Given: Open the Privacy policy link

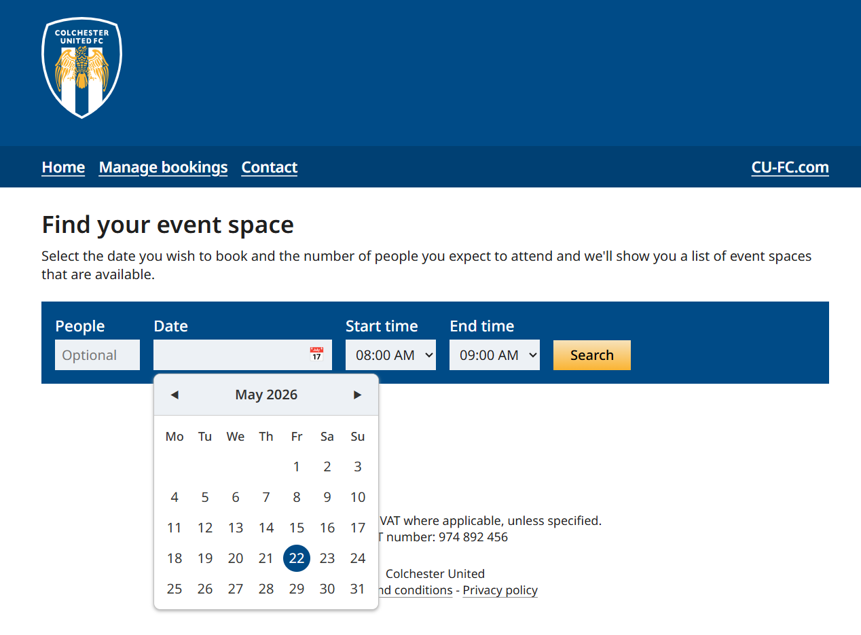Looking at the screenshot, I should coord(500,590).
